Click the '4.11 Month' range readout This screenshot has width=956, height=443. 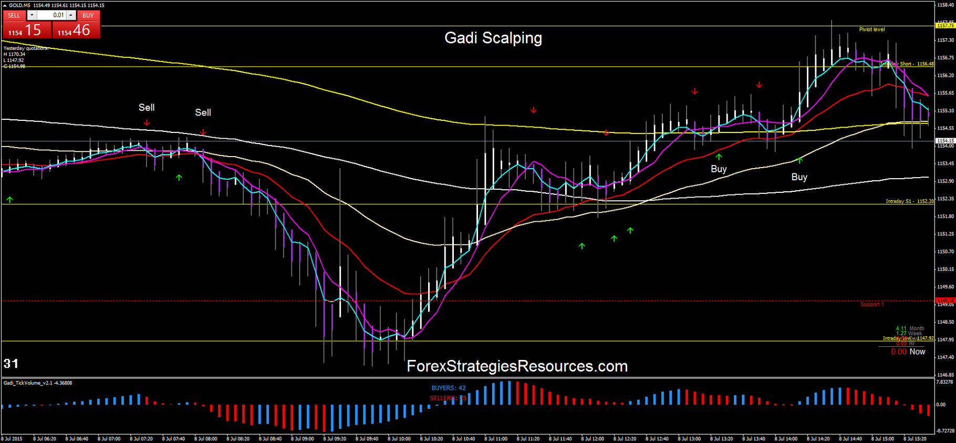click(910, 328)
